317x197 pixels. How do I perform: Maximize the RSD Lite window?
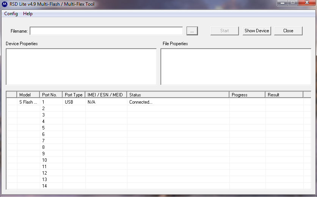click(293, 3)
